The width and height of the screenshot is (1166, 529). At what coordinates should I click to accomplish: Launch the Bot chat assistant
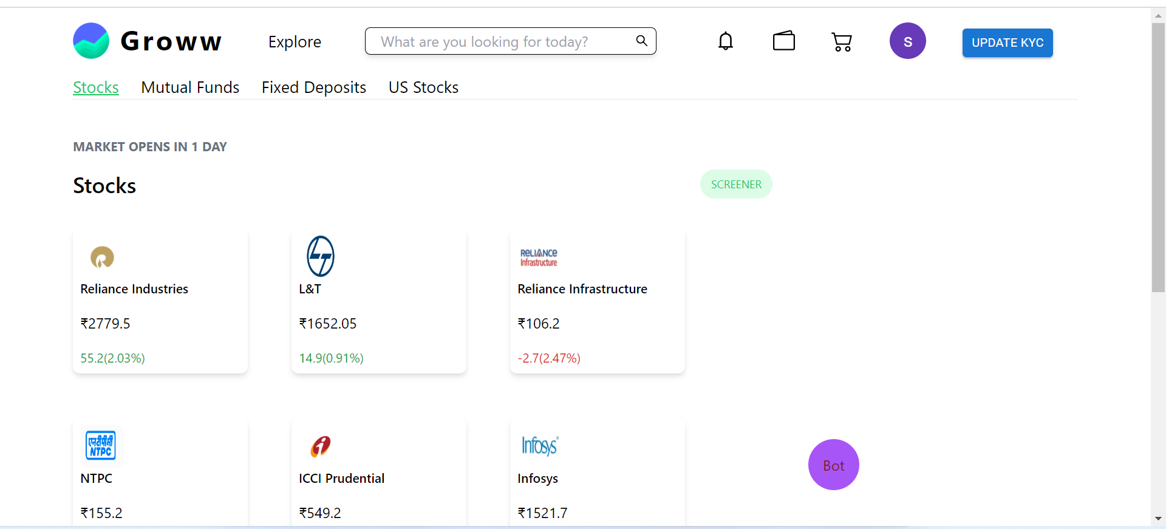point(833,465)
